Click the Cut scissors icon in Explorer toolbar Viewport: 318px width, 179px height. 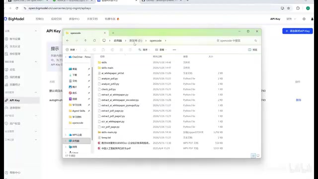(x=85, y=50)
